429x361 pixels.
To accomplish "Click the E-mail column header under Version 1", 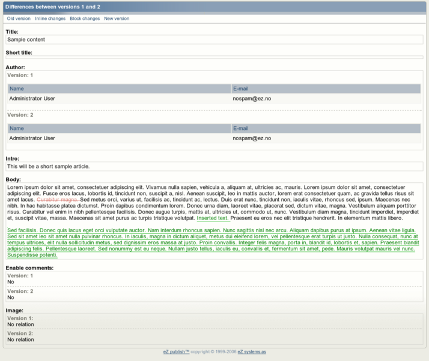I will (x=326, y=89).
